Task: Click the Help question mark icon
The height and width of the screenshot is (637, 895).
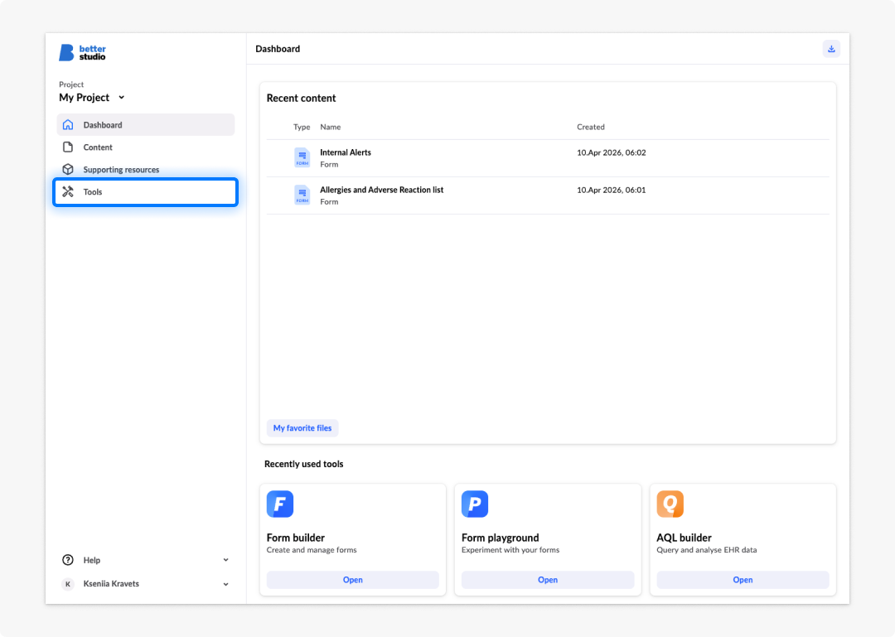Action: pyautogui.click(x=68, y=560)
